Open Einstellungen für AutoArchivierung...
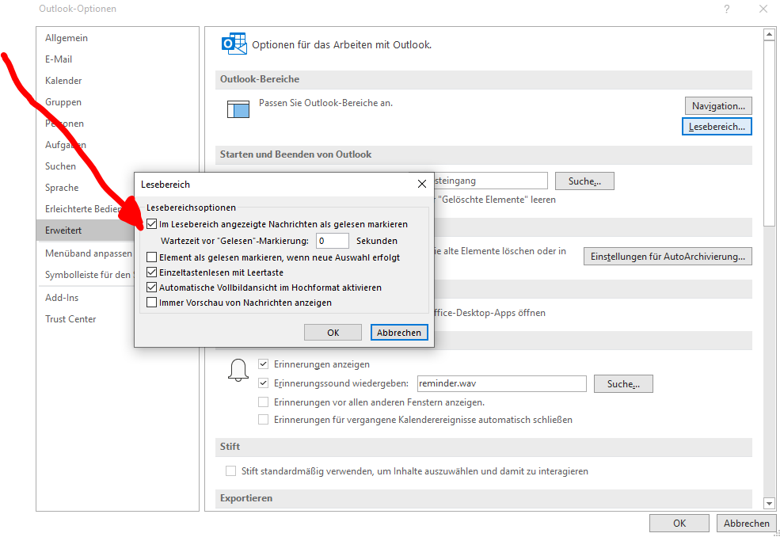The height and width of the screenshot is (537, 780). (x=668, y=257)
